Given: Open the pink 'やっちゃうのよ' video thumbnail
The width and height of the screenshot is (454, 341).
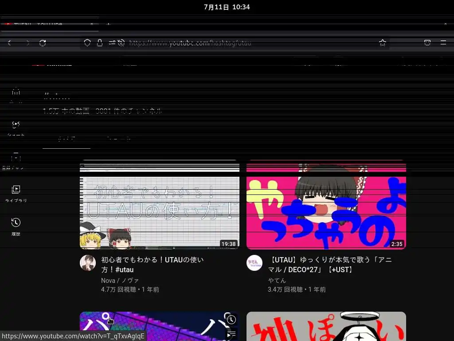Looking at the screenshot, I should point(326,204).
